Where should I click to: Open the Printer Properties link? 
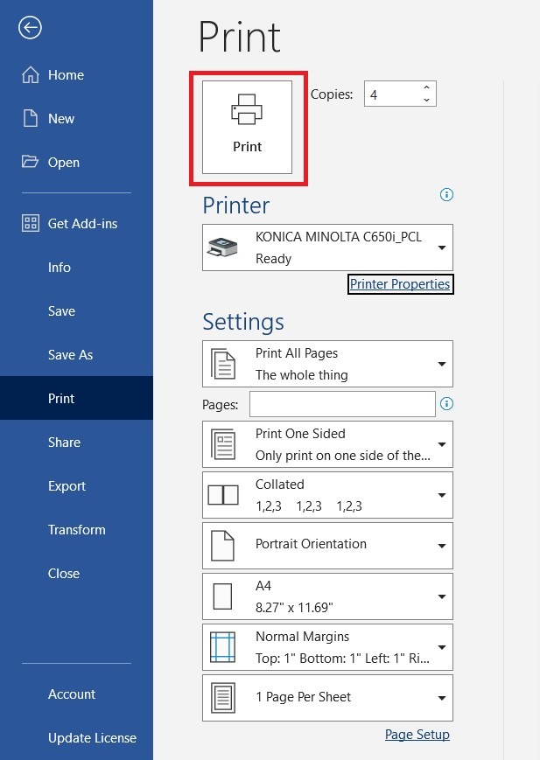click(400, 284)
